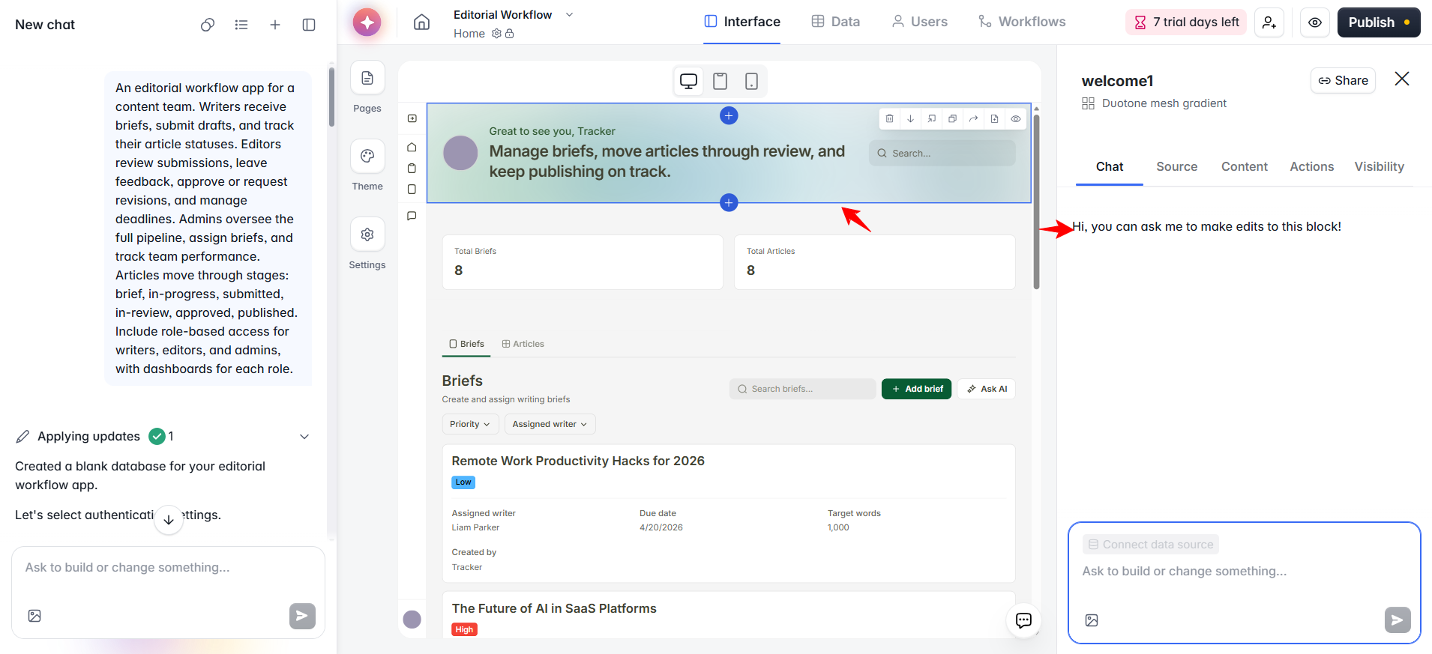
Task: Open the invite user icon
Action: [x=1269, y=22]
